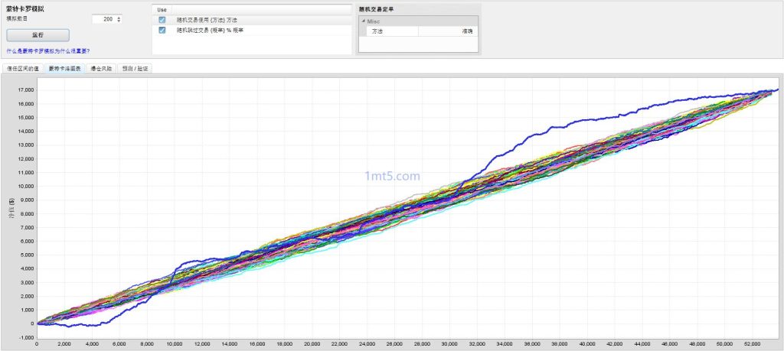Click the 模拟数目 field showing 200

(x=101, y=18)
